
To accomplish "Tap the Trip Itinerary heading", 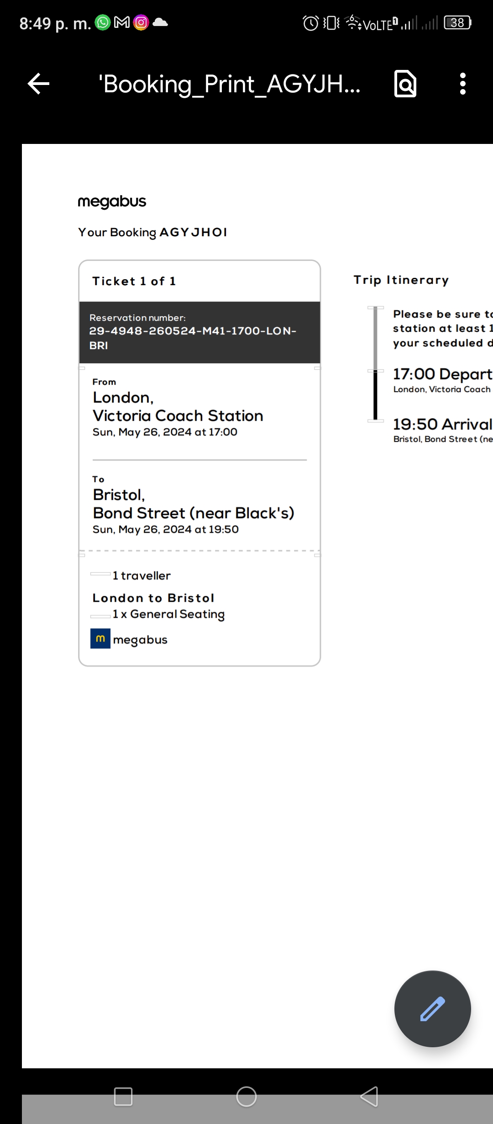I will pos(401,280).
